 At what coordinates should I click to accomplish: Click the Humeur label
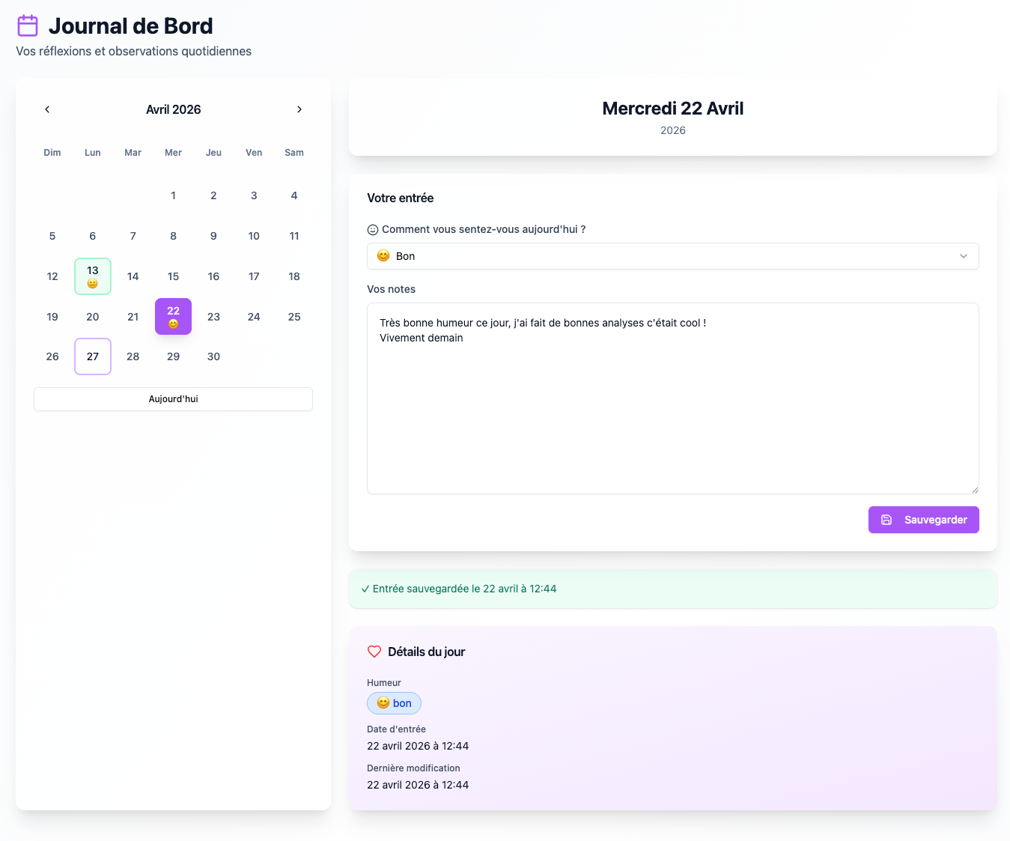click(x=384, y=683)
